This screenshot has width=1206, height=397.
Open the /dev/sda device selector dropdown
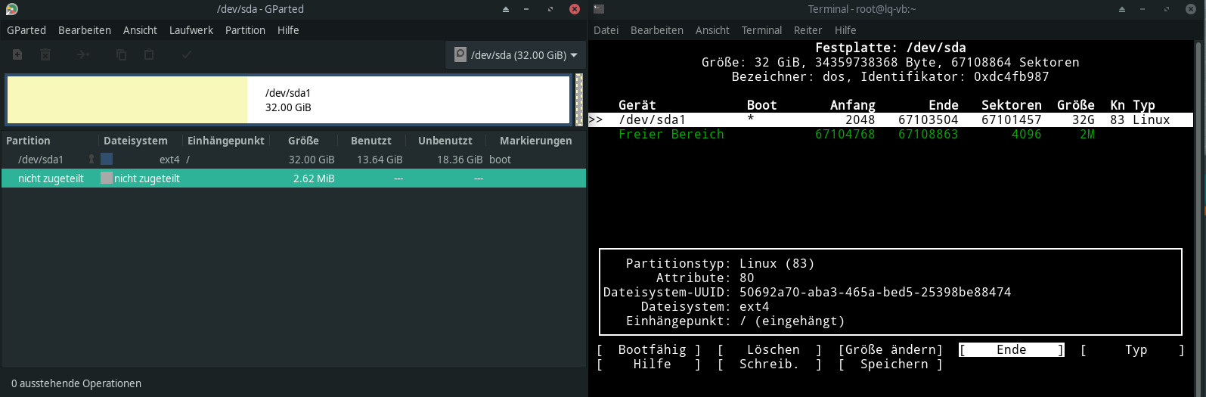click(x=515, y=55)
